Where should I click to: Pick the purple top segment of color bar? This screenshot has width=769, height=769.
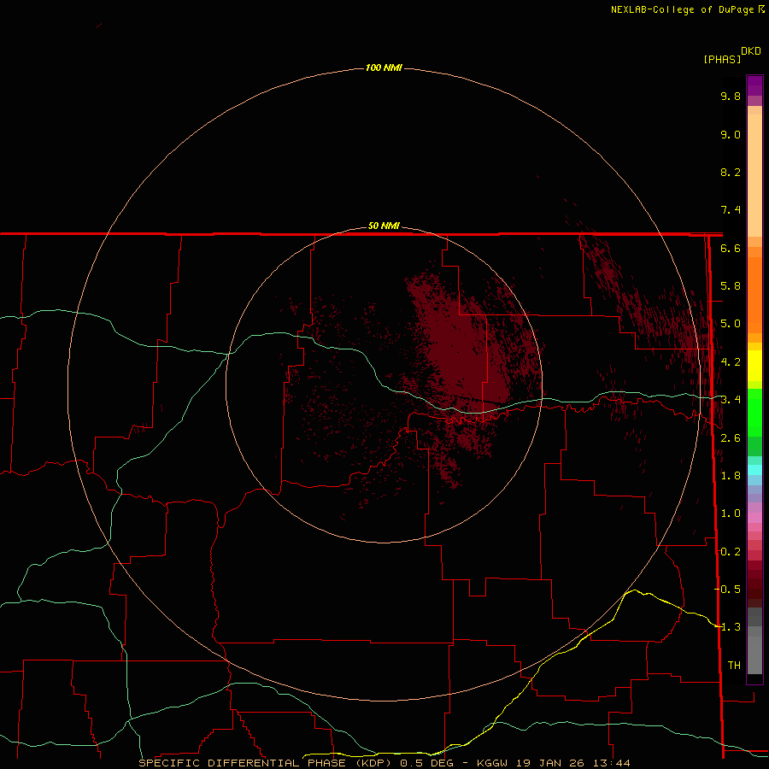pos(754,85)
